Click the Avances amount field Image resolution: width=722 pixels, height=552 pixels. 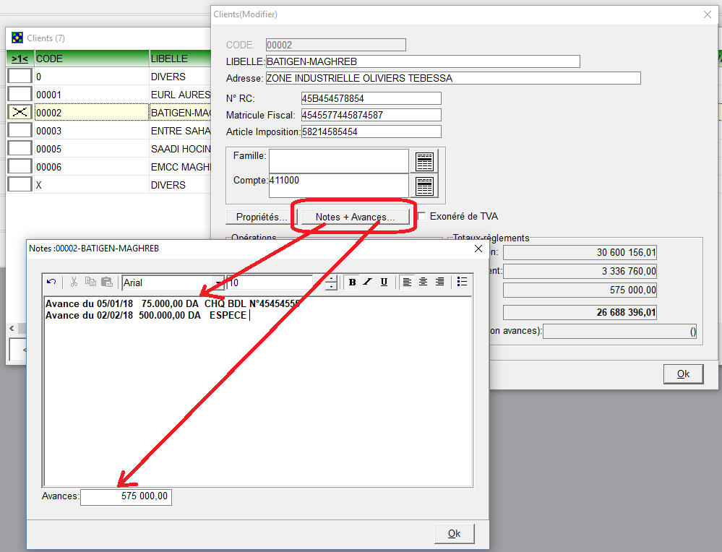(126, 497)
